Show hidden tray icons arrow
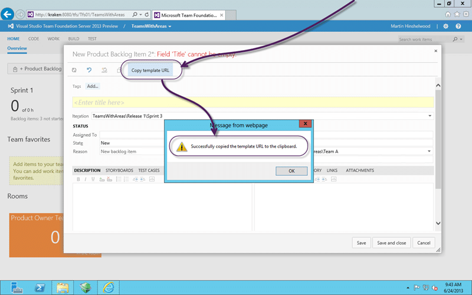 [408, 288]
